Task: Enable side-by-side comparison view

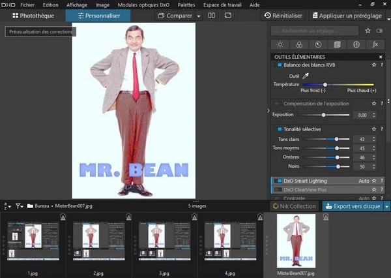Action: tap(212, 15)
